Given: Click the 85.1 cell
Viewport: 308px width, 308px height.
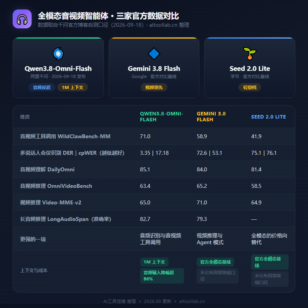Looking at the screenshot, I should point(145,169).
